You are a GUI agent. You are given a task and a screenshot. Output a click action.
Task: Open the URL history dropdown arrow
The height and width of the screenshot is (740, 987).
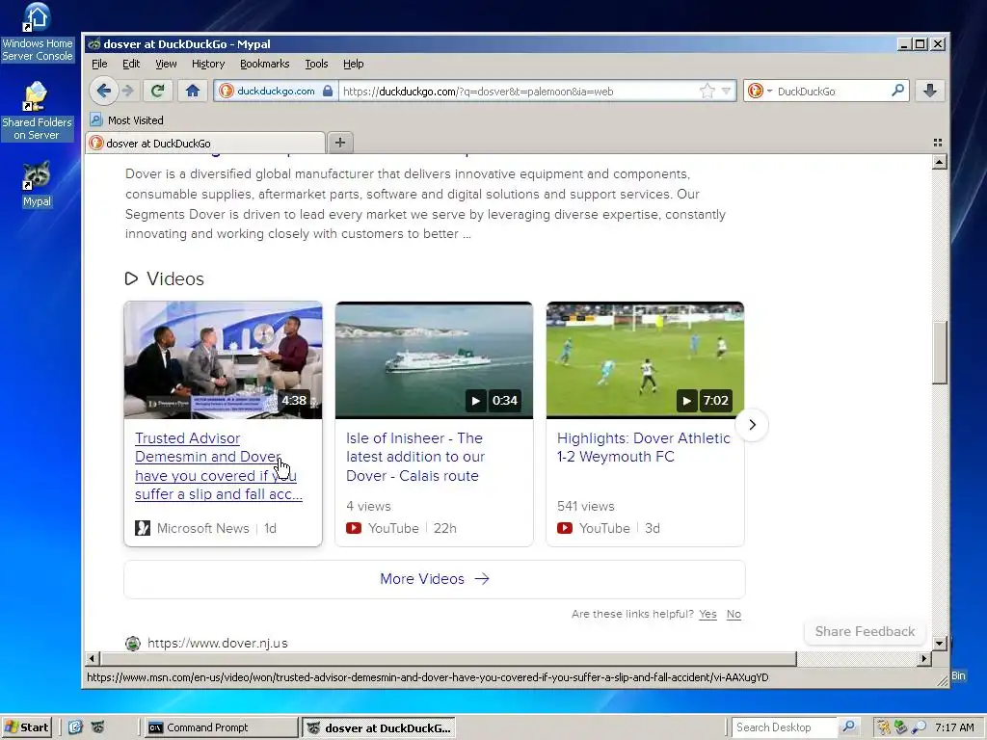(x=726, y=92)
